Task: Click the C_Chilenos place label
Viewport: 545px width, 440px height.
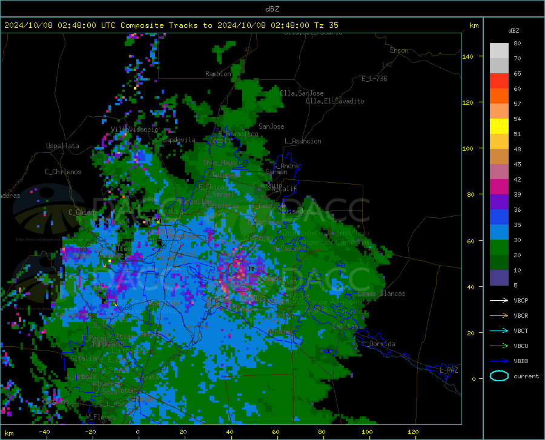Action: point(63,172)
